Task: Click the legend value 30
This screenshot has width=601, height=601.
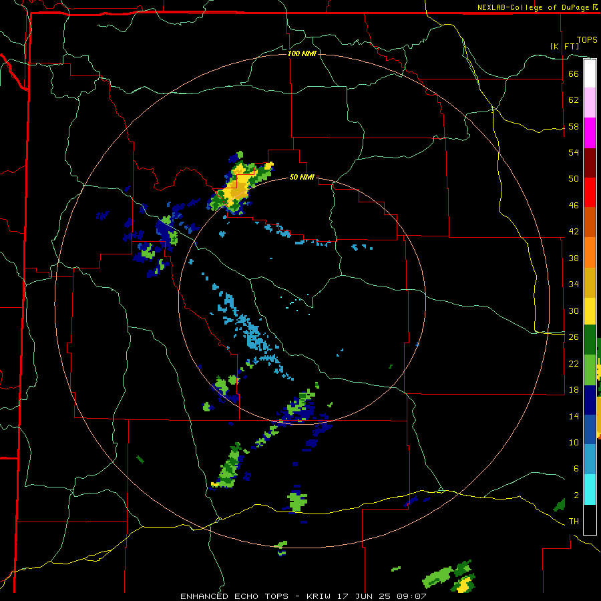Action: [x=574, y=311]
